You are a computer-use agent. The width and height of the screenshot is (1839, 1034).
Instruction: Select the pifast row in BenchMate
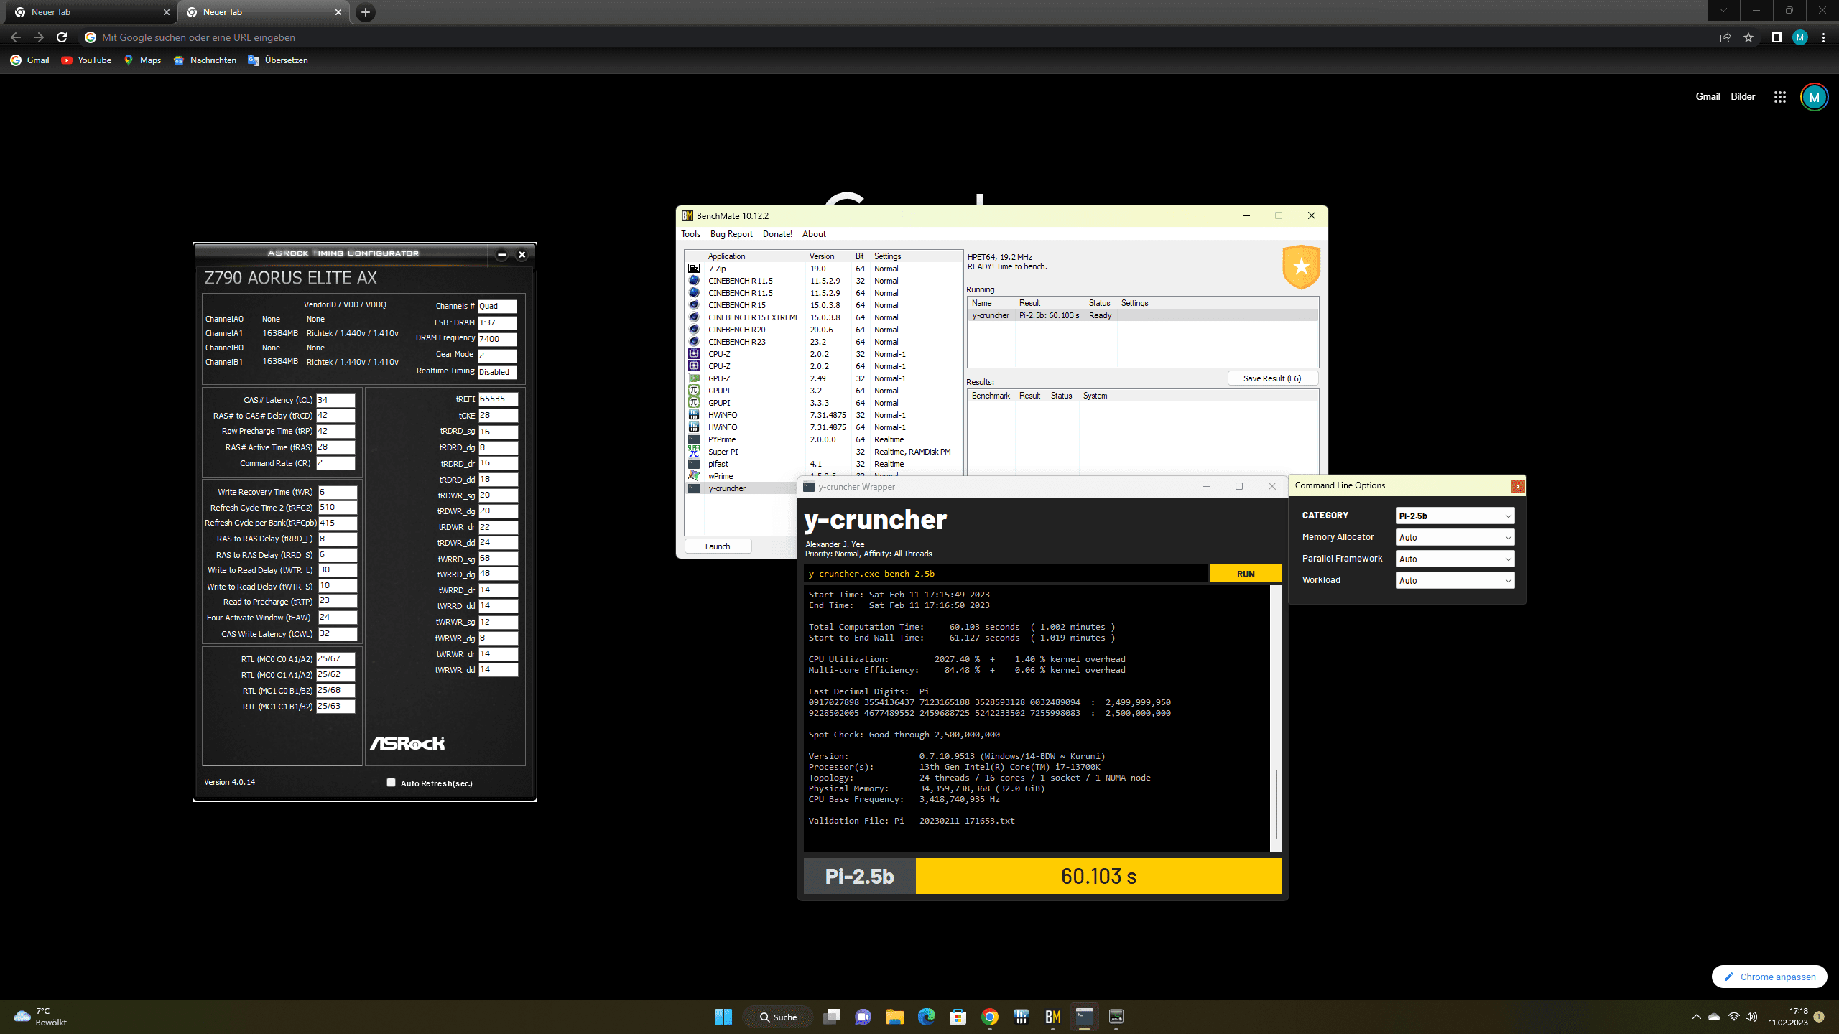click(x=824, y=464)
